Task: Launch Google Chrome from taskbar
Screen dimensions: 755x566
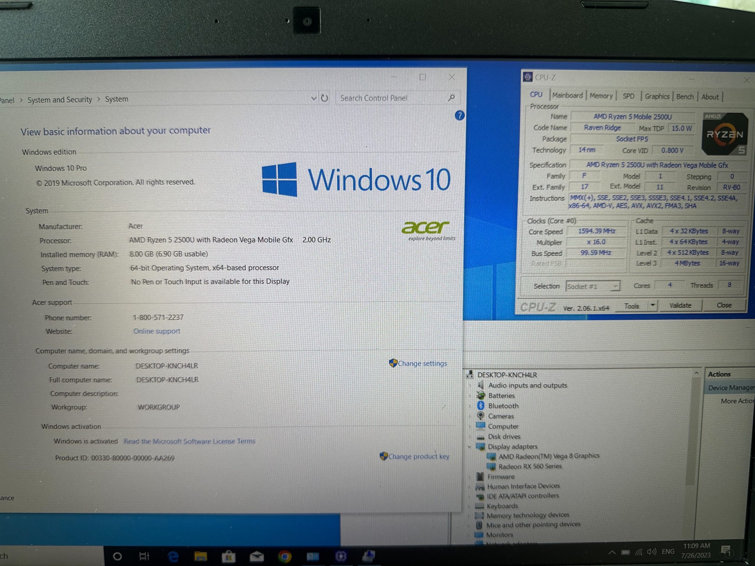Action: [285, 557]
